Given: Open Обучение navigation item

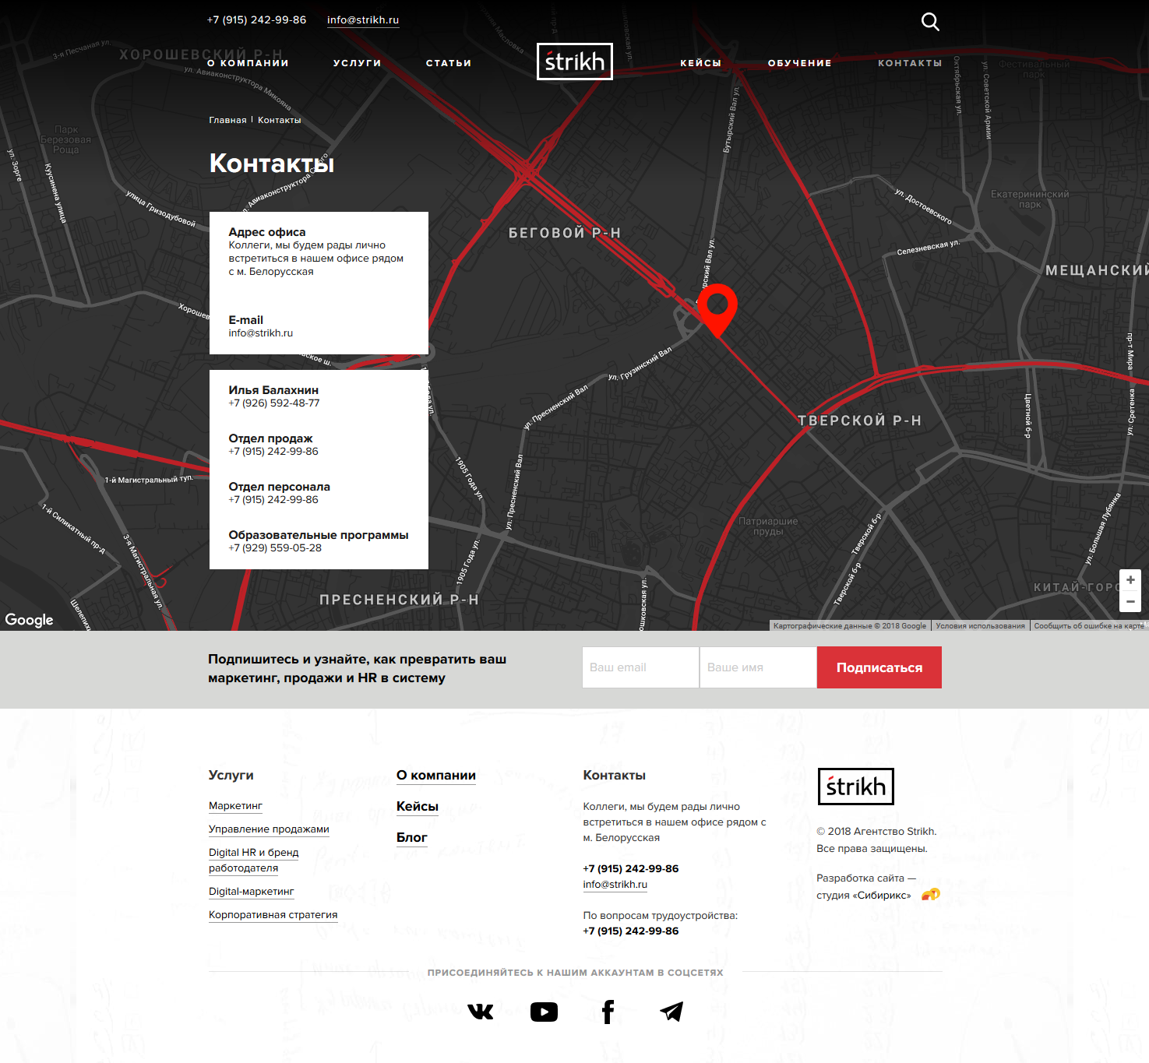Looking at the screenshot, I should [x=799, y=63].
